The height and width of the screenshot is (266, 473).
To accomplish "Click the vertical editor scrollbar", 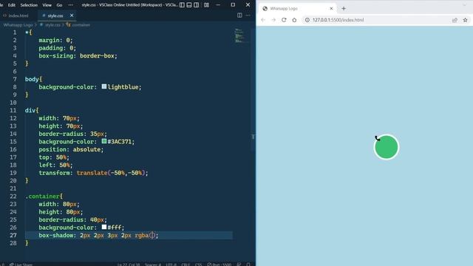I will [253, 90].
